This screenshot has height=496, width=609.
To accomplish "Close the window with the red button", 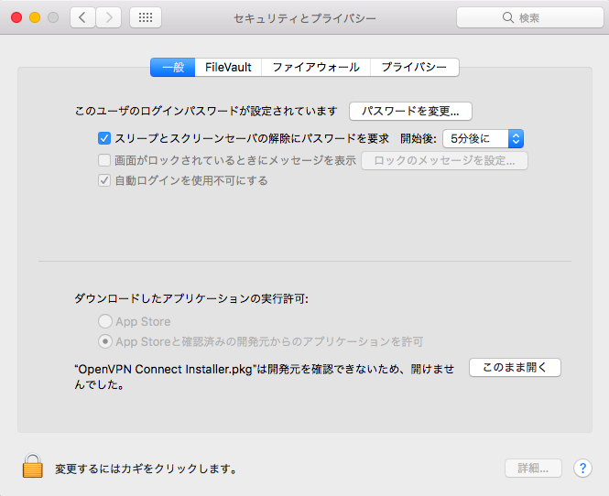I will click(16, 17).
